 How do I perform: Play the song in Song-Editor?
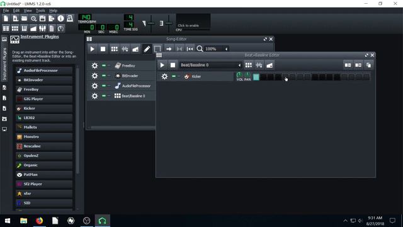[x=93, y=49]
